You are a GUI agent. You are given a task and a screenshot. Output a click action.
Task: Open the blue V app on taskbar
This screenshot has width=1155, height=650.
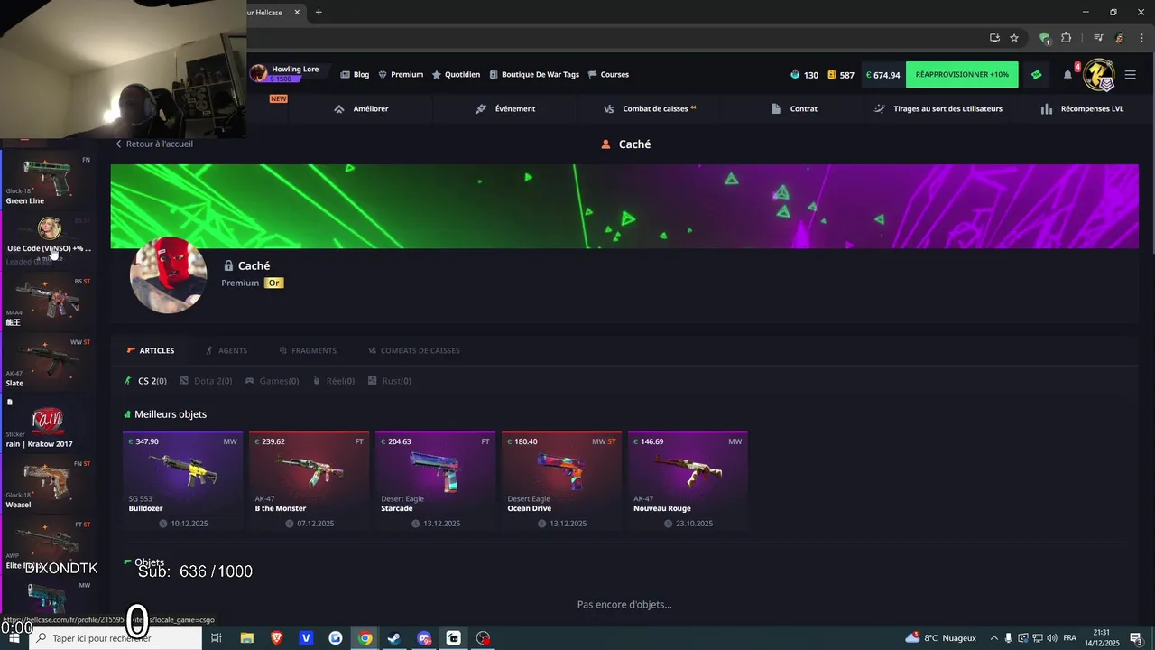(x=306, y=638)
